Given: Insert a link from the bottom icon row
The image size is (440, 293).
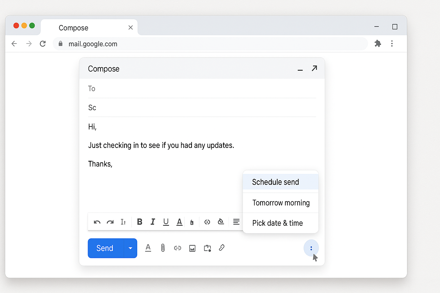Looking at the screenshot, I should pyautogui.click(x=178, y=248).
